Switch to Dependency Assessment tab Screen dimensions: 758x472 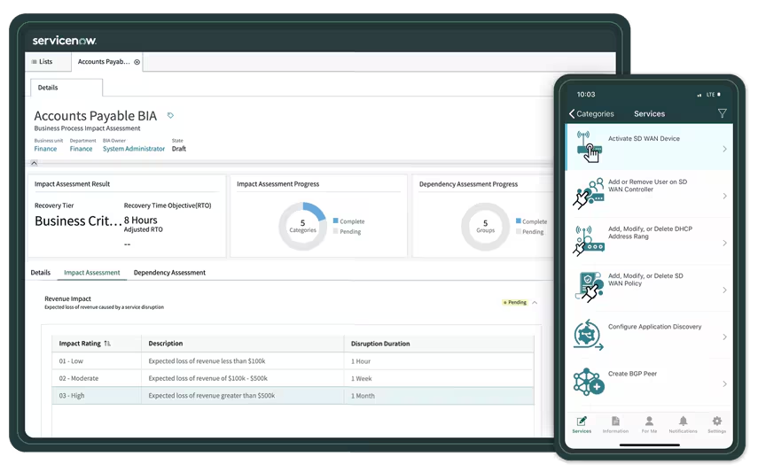click(169, 273)
